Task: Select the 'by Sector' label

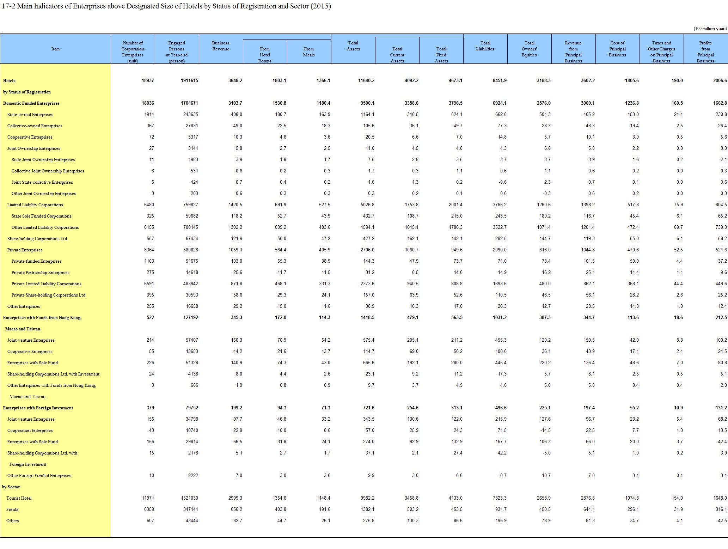Action: pyautogui.click(x=11, y=487)
